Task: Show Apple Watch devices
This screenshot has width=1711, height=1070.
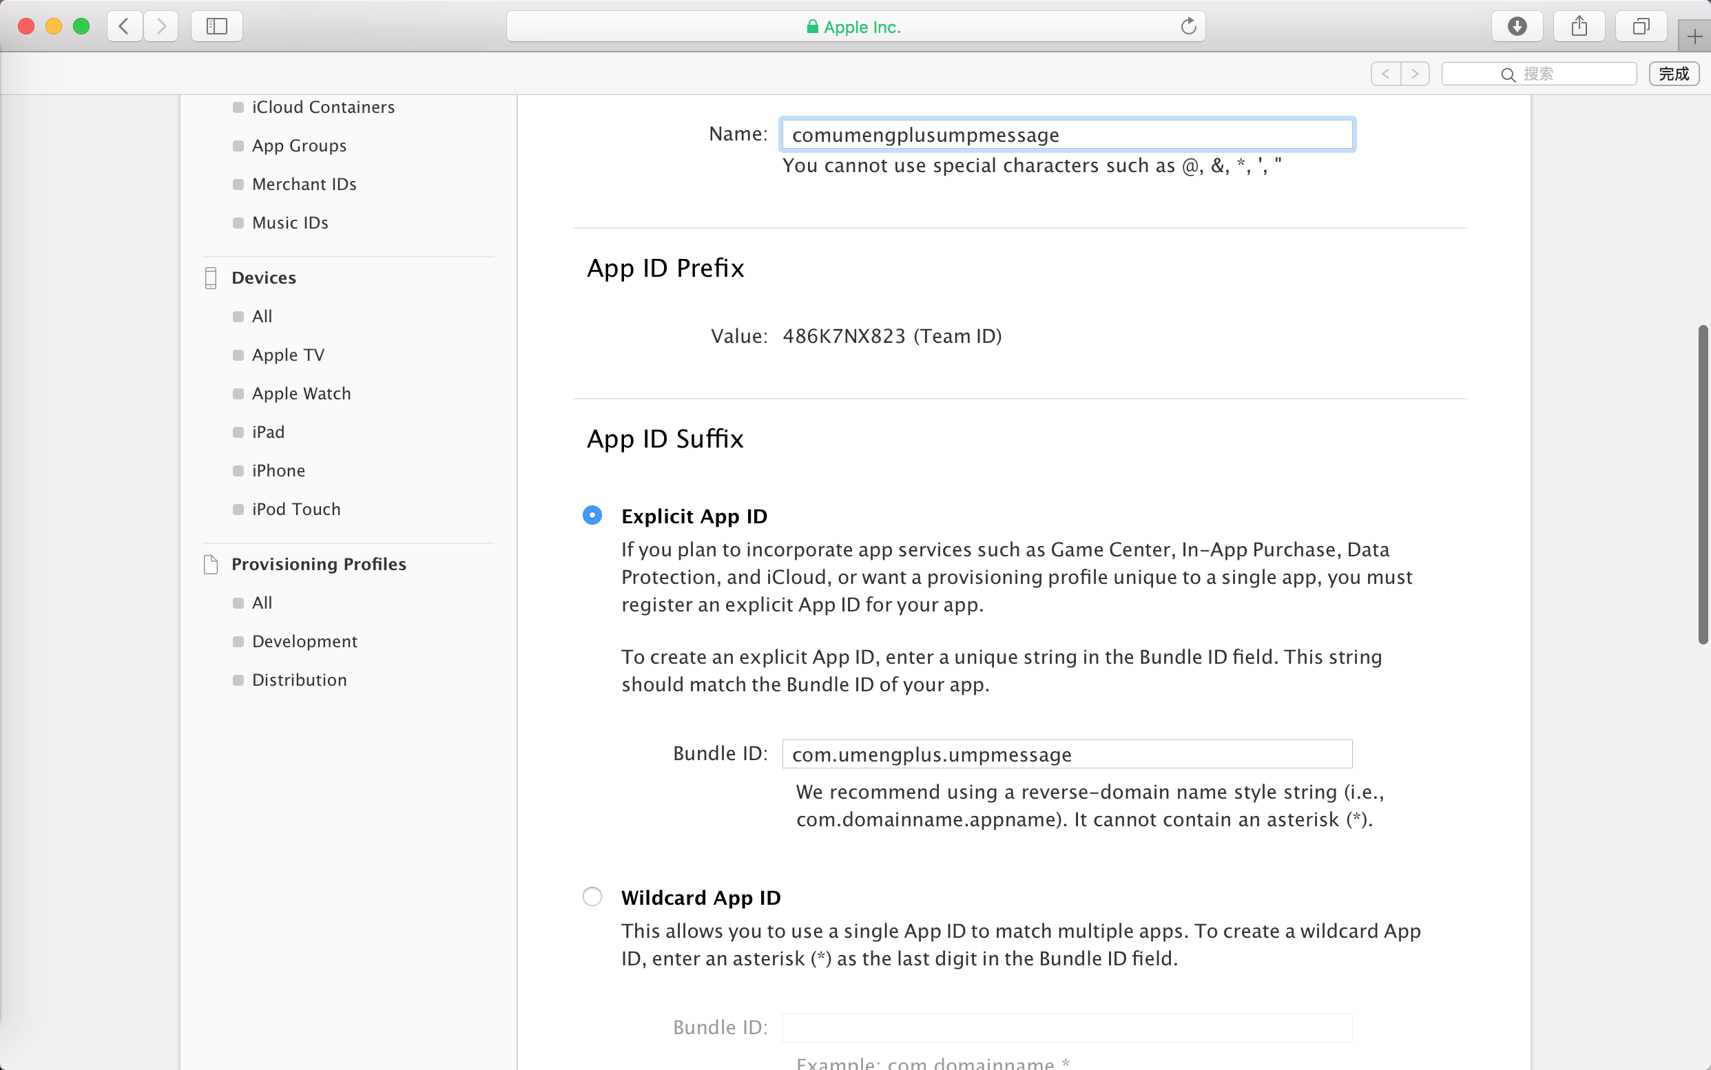Action: 302,393
